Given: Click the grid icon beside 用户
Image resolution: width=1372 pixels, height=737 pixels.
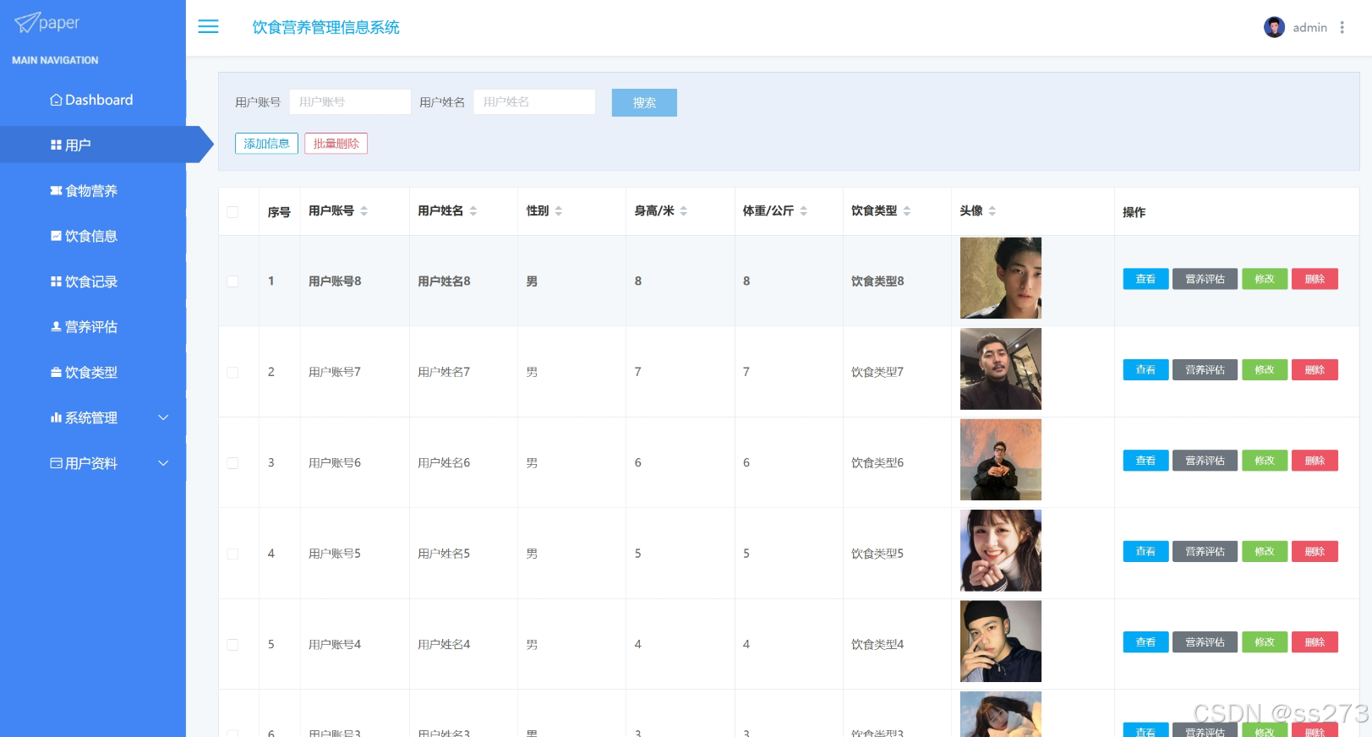Looking at the screenshot, I should tap(56, 145).
